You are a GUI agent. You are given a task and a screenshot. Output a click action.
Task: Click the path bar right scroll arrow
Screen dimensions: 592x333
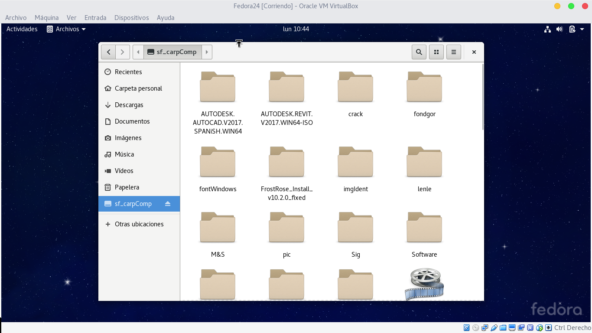[207, 52]
